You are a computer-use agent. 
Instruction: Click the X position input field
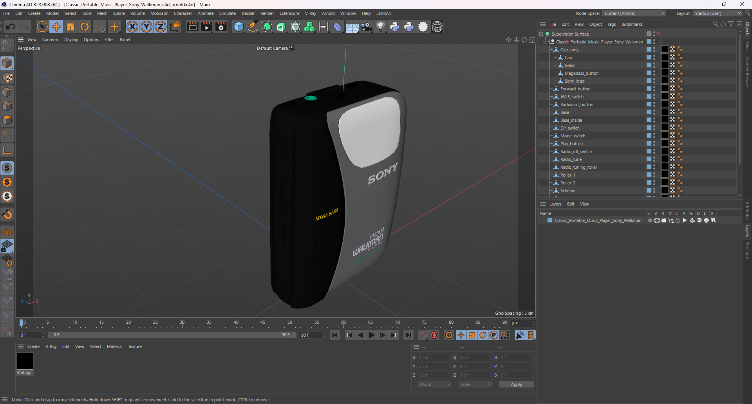[434, 358]
